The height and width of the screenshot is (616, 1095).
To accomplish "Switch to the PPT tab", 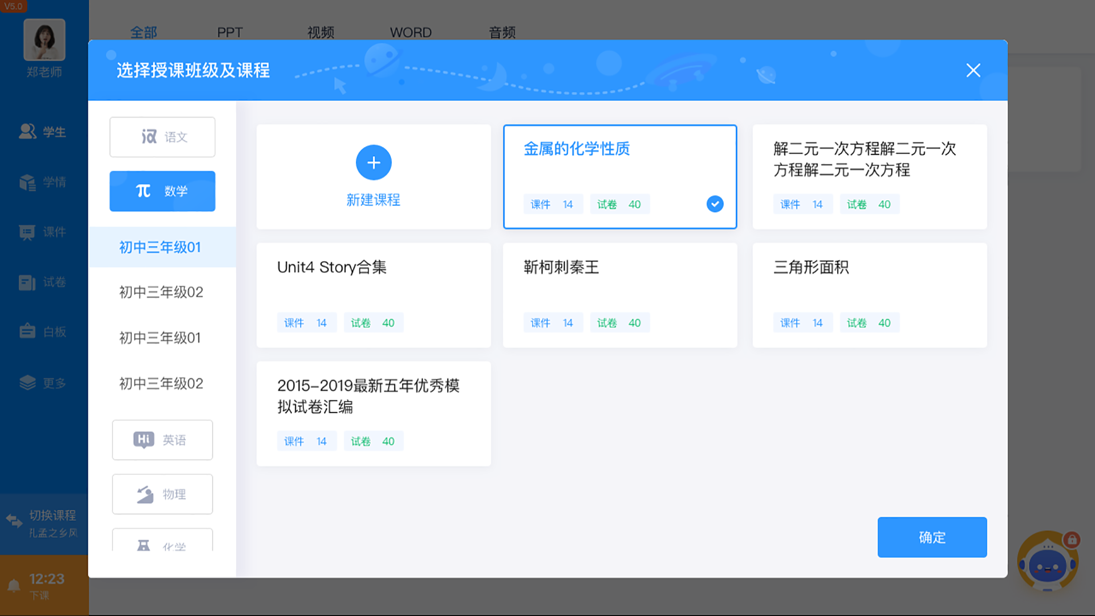I will [x=230, y=33].
